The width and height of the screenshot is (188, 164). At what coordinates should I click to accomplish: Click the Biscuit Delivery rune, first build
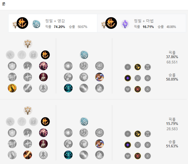(100, 77)
